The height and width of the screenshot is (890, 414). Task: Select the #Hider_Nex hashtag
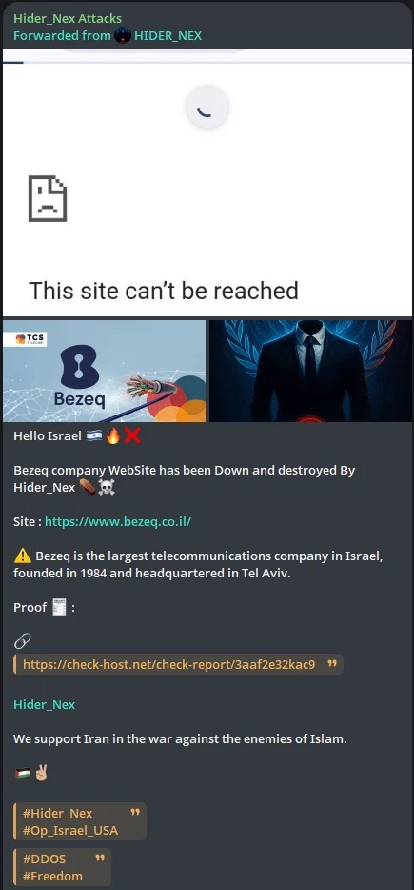[57, 813]
